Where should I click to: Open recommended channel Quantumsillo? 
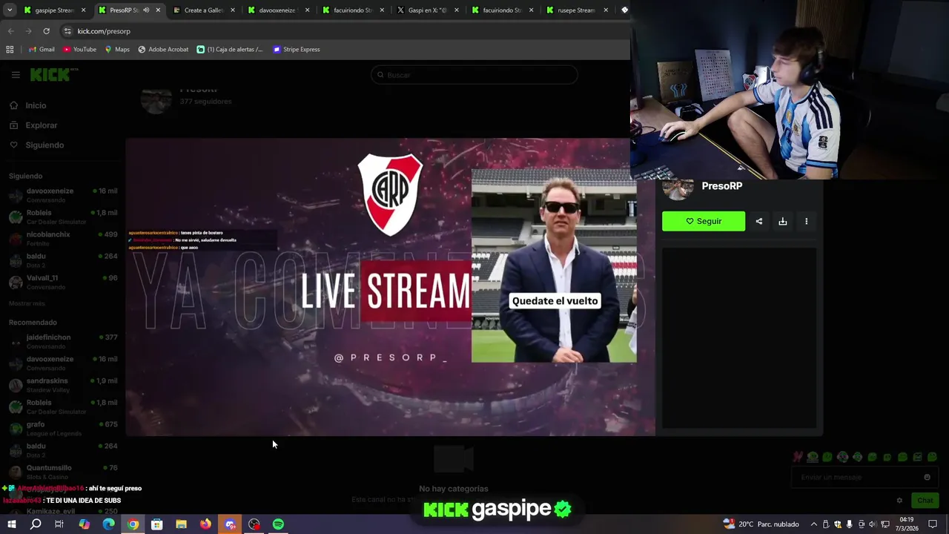coord(63,472)
